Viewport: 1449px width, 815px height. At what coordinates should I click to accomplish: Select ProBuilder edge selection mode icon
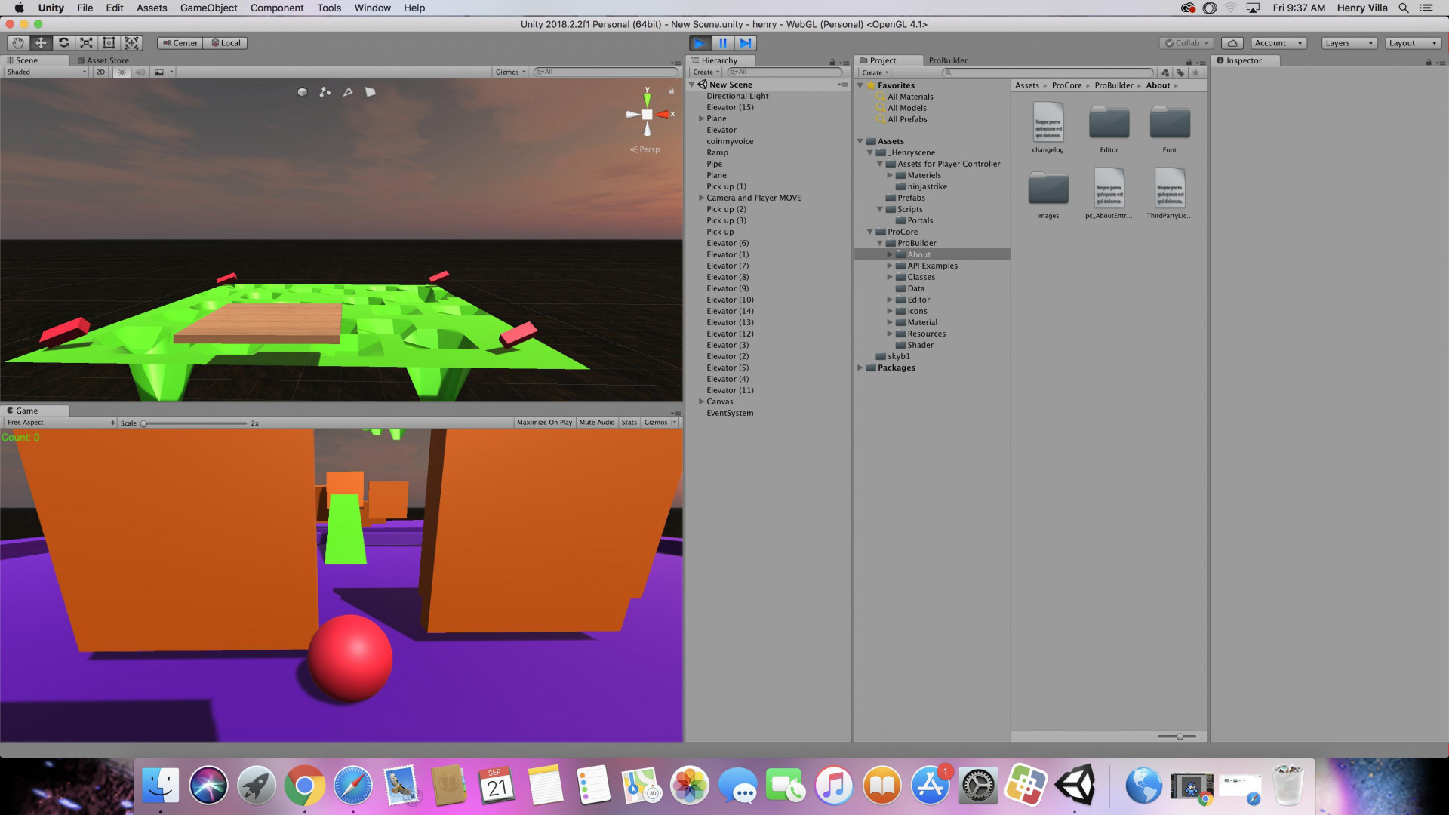click(x=348, y=92)
